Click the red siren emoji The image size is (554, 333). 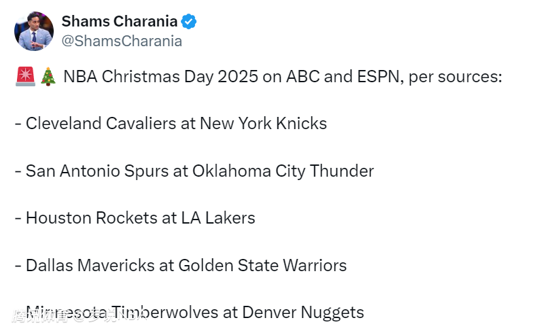click(x=25, y=77)
